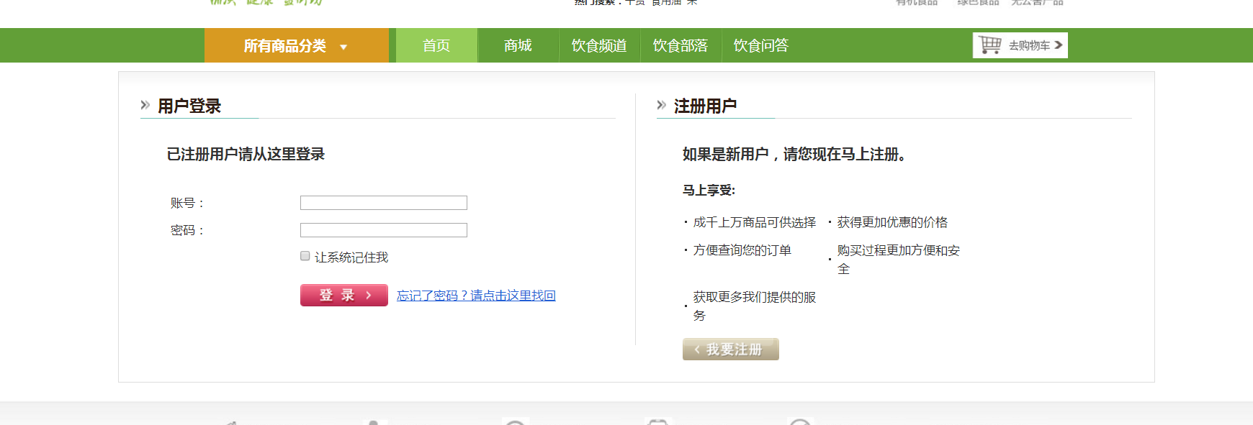
Task: Open the 所有商品分类 dropdown menu
Action: pyautogui.click(x=296, y=45)
